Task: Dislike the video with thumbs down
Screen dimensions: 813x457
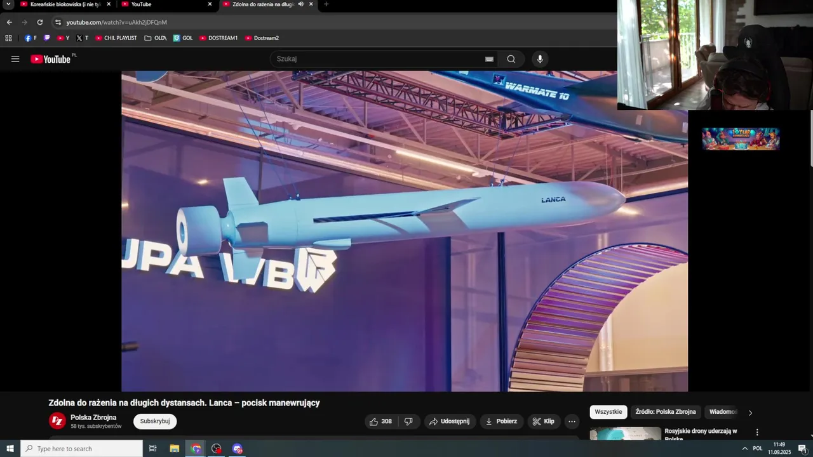Action: pos(409,421)
